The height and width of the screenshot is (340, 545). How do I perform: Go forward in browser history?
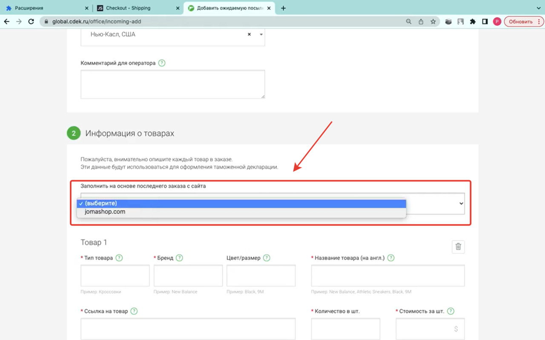(x=19, y=22)
